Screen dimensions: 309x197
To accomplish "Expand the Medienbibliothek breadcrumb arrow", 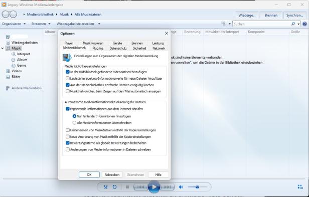I will [24, 15].
